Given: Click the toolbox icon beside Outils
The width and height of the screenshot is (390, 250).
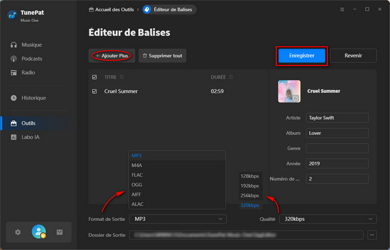Looking at the screenshot, I should (14, 123).
